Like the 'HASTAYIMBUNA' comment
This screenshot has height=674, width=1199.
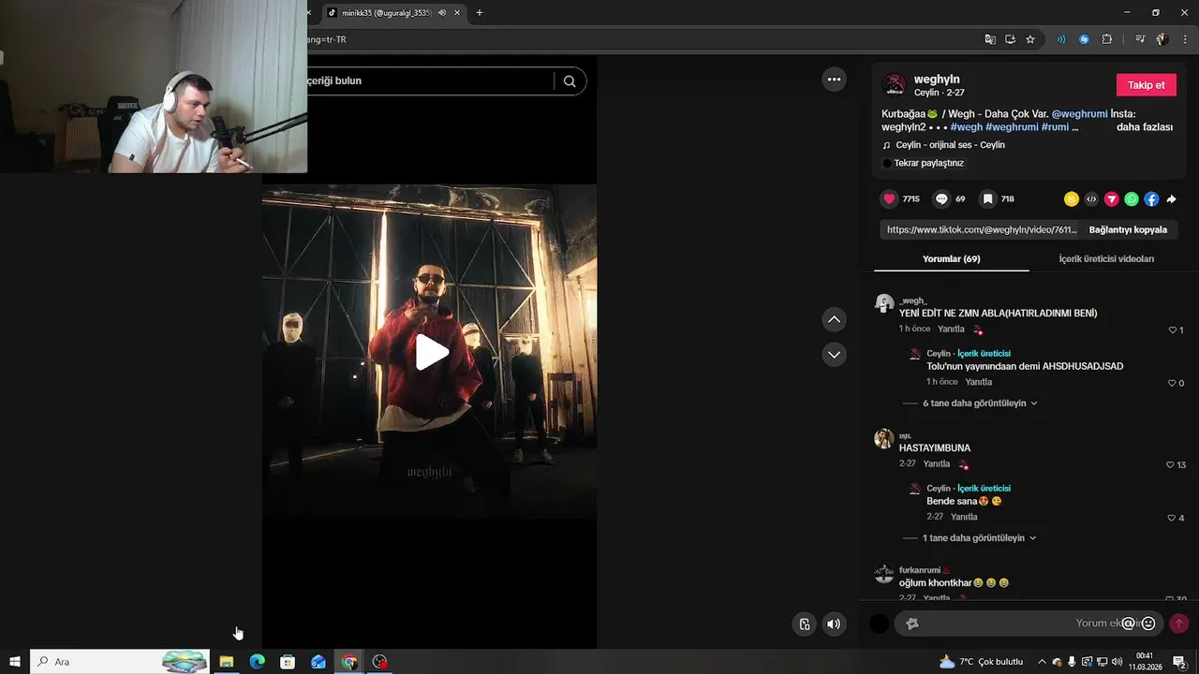tap(1170, 465)
